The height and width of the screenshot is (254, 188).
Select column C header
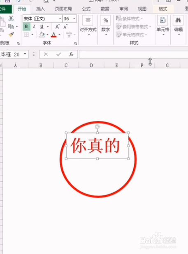(66, 65)
